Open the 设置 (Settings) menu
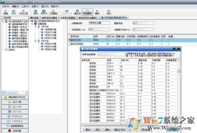 [x=35, y=6]
